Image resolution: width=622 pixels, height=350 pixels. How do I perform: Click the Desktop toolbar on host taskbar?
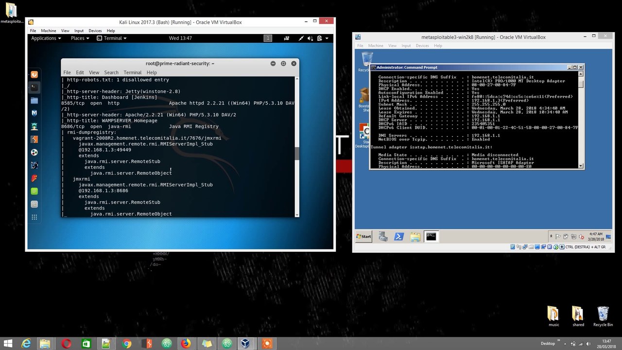coord(548,344)
